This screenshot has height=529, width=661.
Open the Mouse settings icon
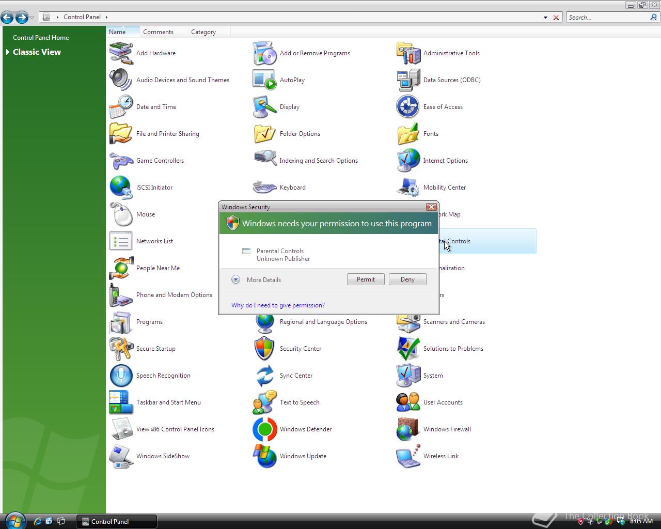click(121, 214)
